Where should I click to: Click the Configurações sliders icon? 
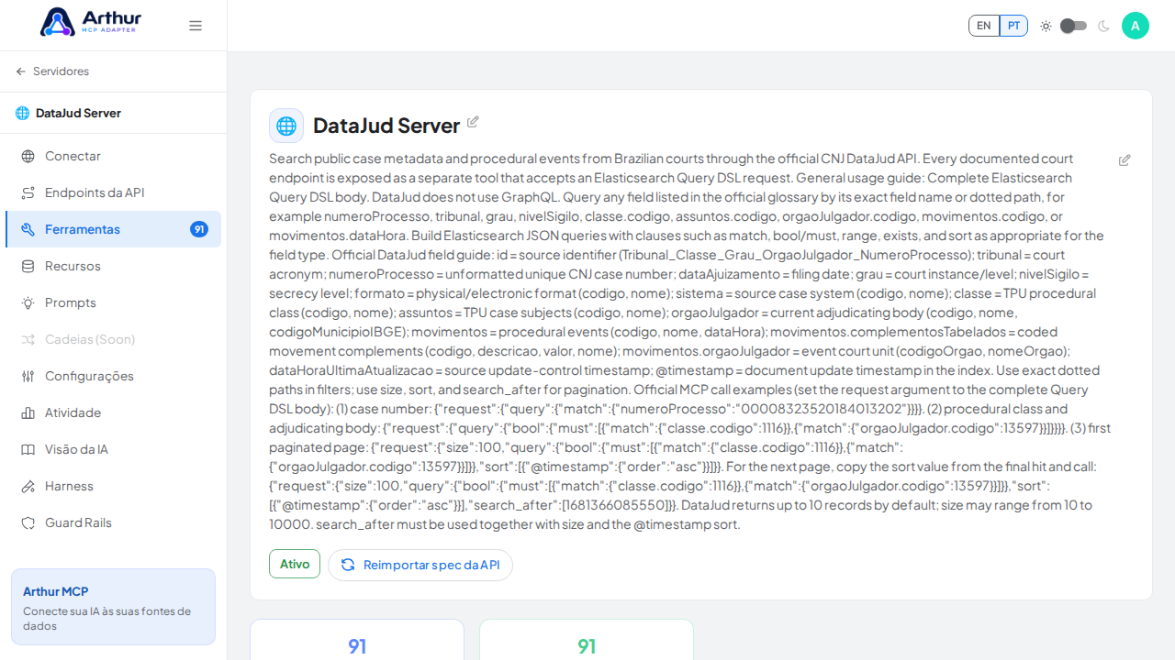coord(28,376)
